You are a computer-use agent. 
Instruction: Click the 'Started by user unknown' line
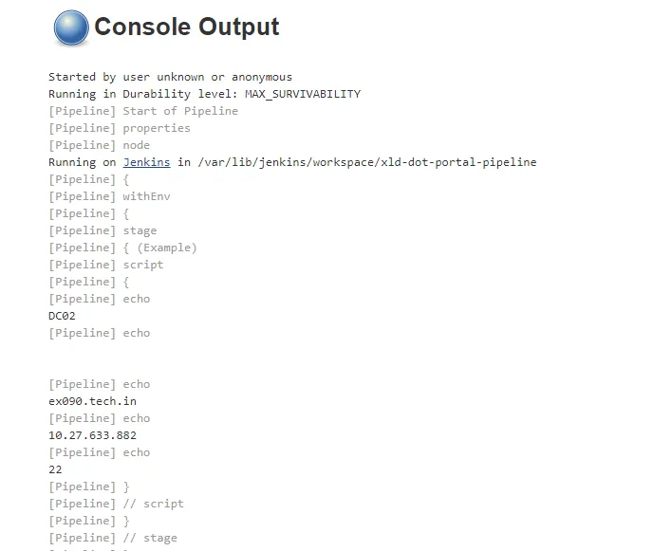tap(170, 77)
